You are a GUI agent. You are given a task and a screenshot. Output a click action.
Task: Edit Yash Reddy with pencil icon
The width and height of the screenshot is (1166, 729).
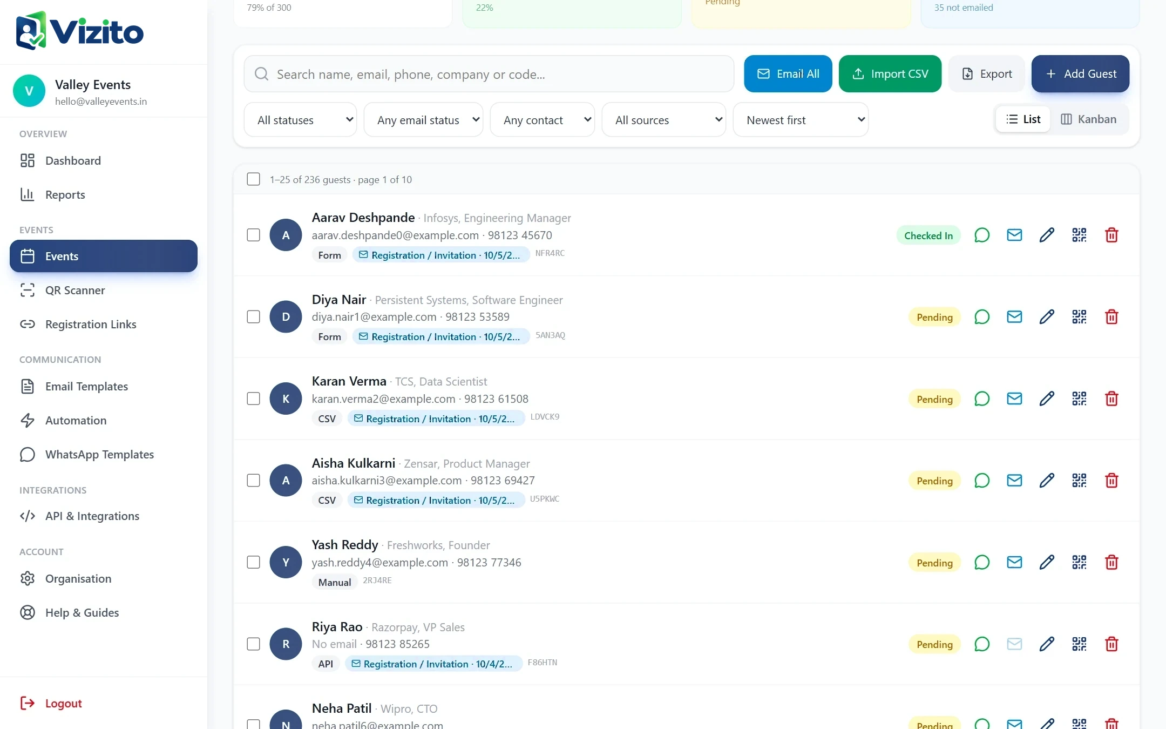coord(1047,563)
